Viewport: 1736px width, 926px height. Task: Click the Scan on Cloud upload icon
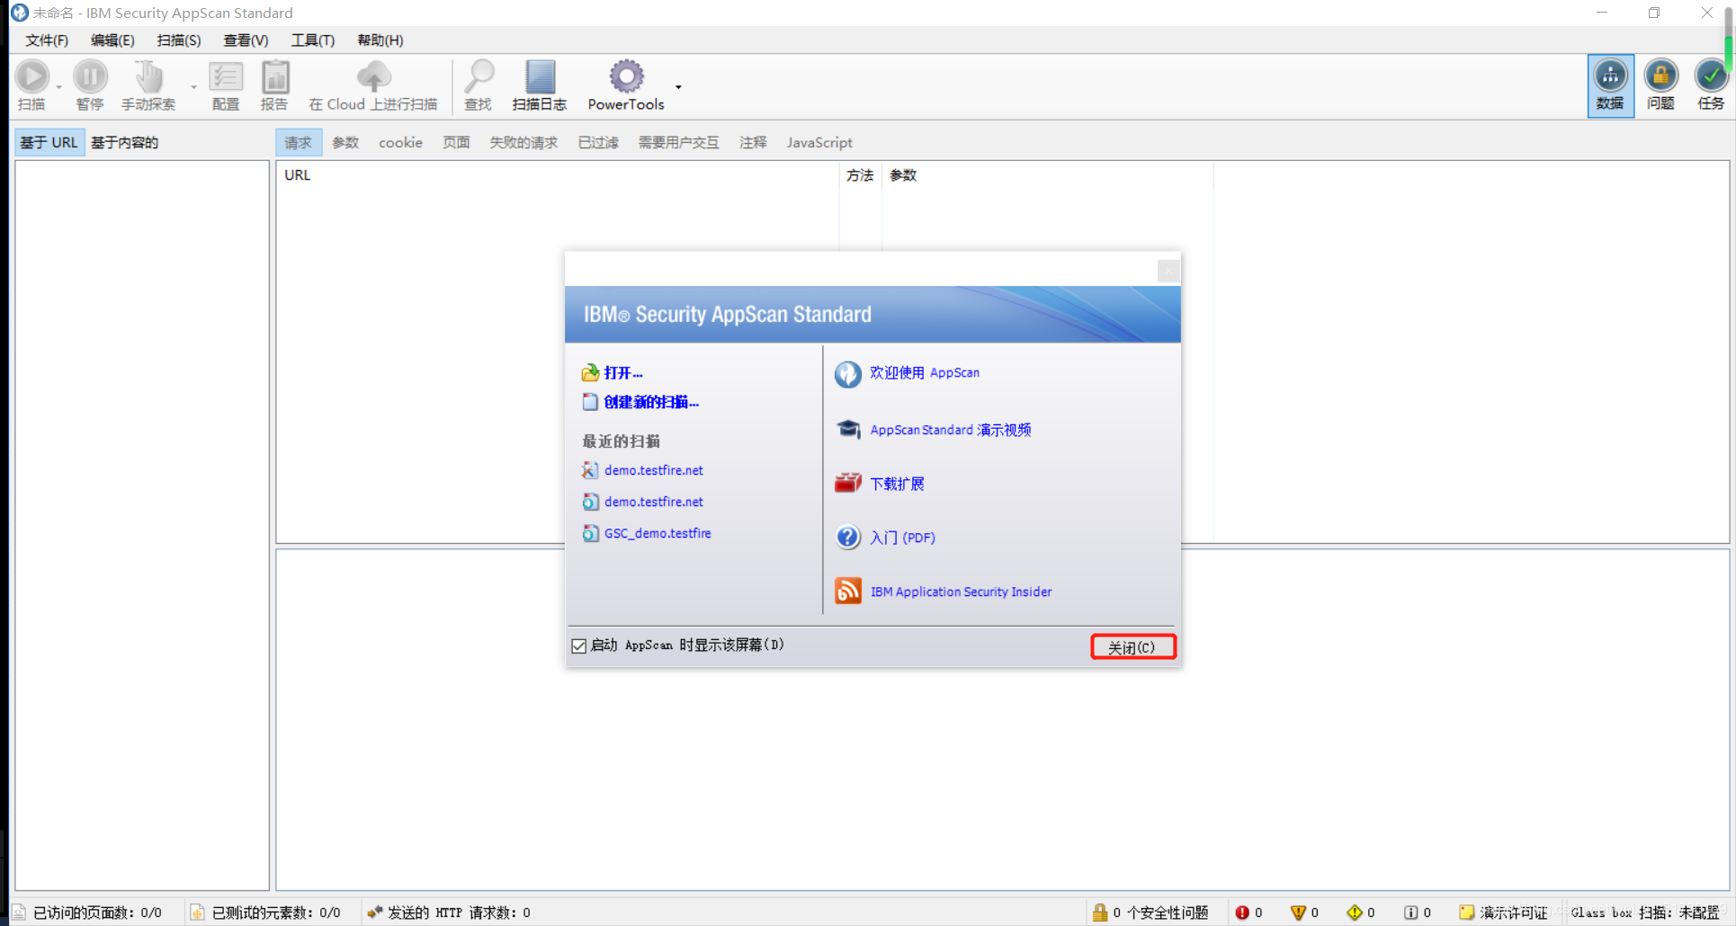[x=373, y=77]
